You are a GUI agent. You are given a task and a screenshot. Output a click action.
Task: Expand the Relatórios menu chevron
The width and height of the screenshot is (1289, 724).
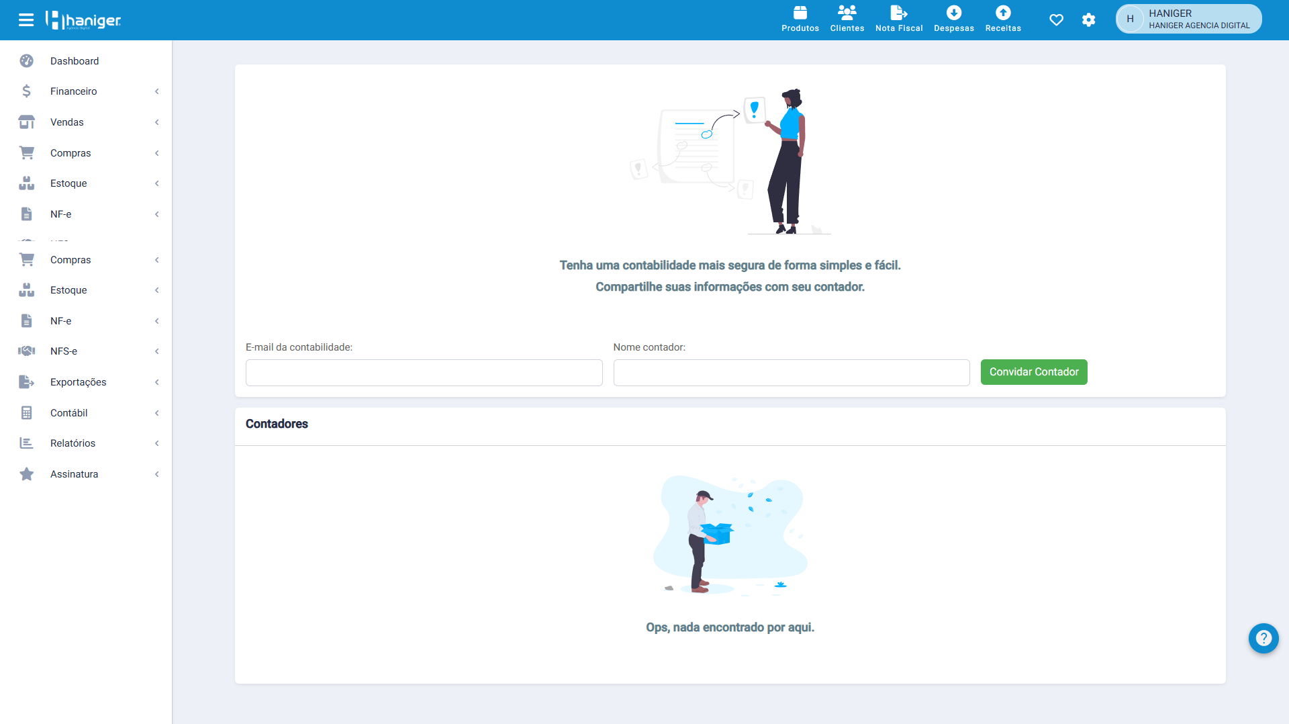(157, 443)
